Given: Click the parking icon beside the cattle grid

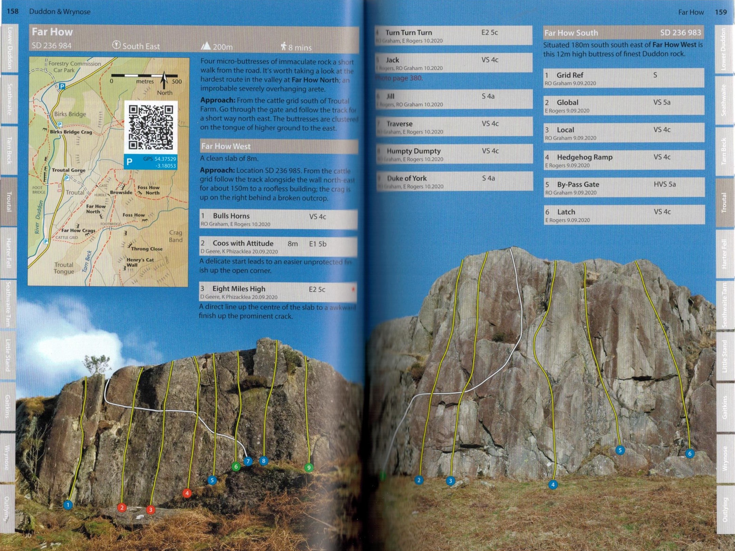Looking at the screenshot, I should [46, 241].
